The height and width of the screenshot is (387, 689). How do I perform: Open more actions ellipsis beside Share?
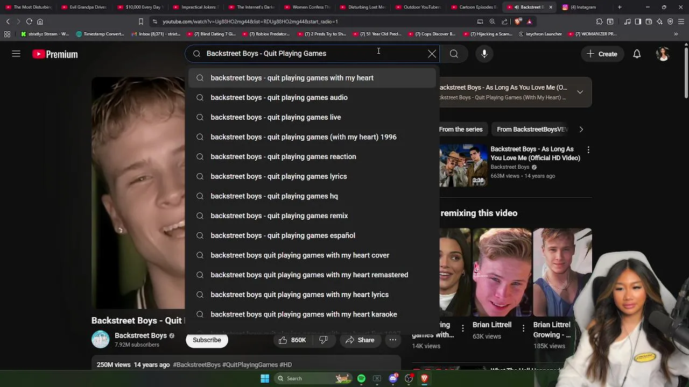coord(393,340)
